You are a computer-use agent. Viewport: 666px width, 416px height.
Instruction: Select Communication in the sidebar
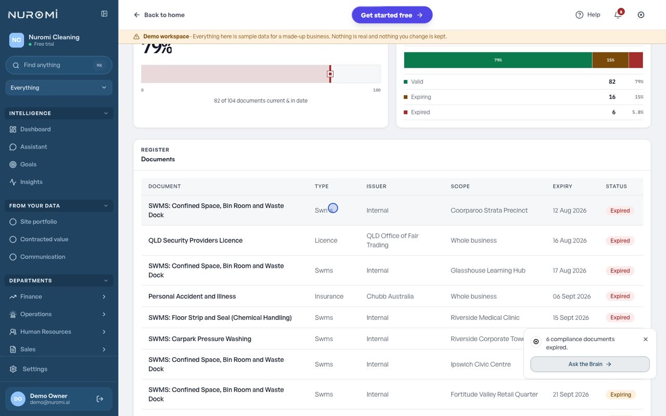point(59,257)
